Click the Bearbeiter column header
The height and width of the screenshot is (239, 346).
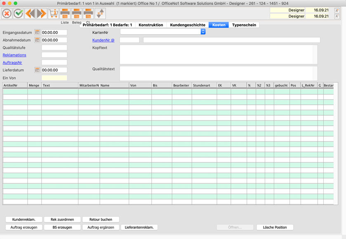point(182,85)
